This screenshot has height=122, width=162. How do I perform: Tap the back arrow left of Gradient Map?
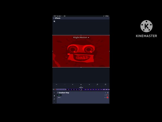[54, 93]
